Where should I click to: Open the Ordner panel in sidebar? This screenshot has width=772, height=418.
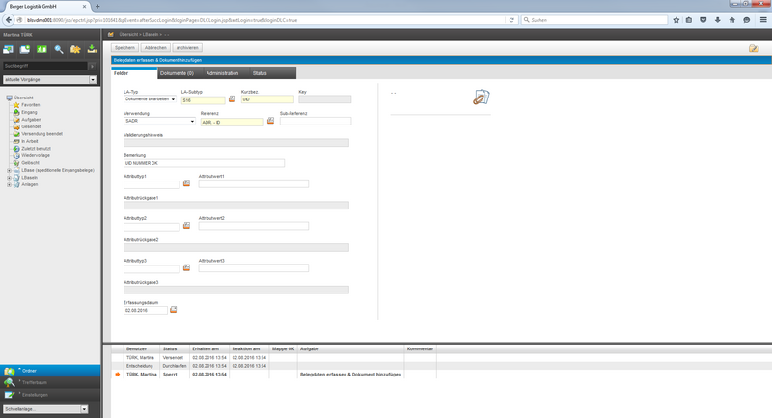[50, 371]
